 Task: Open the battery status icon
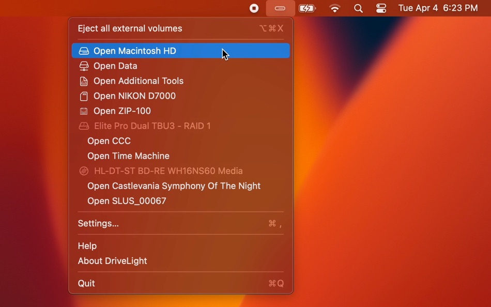[x=307, y=8]
